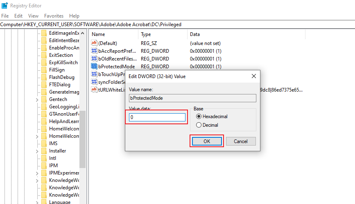355x204 pixels.
Task: Expand the first KnowledgeWo tree key
Action: click(37, 180)
